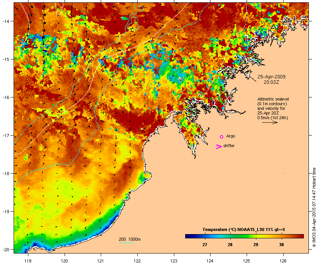319x264 pixels.
Task: Click longitude axis label 120
Action: point(65,261)
